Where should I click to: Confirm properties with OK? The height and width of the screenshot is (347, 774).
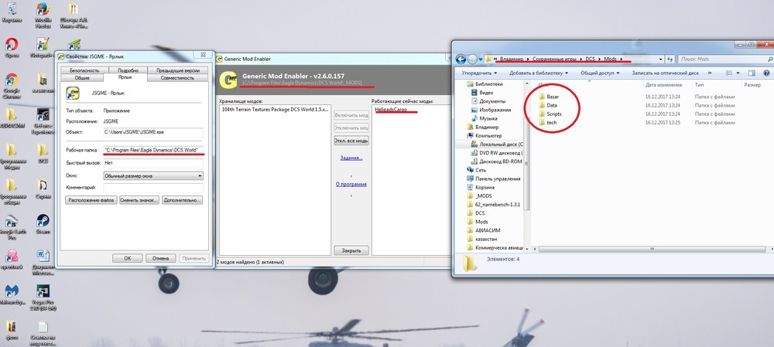point(128,258)
